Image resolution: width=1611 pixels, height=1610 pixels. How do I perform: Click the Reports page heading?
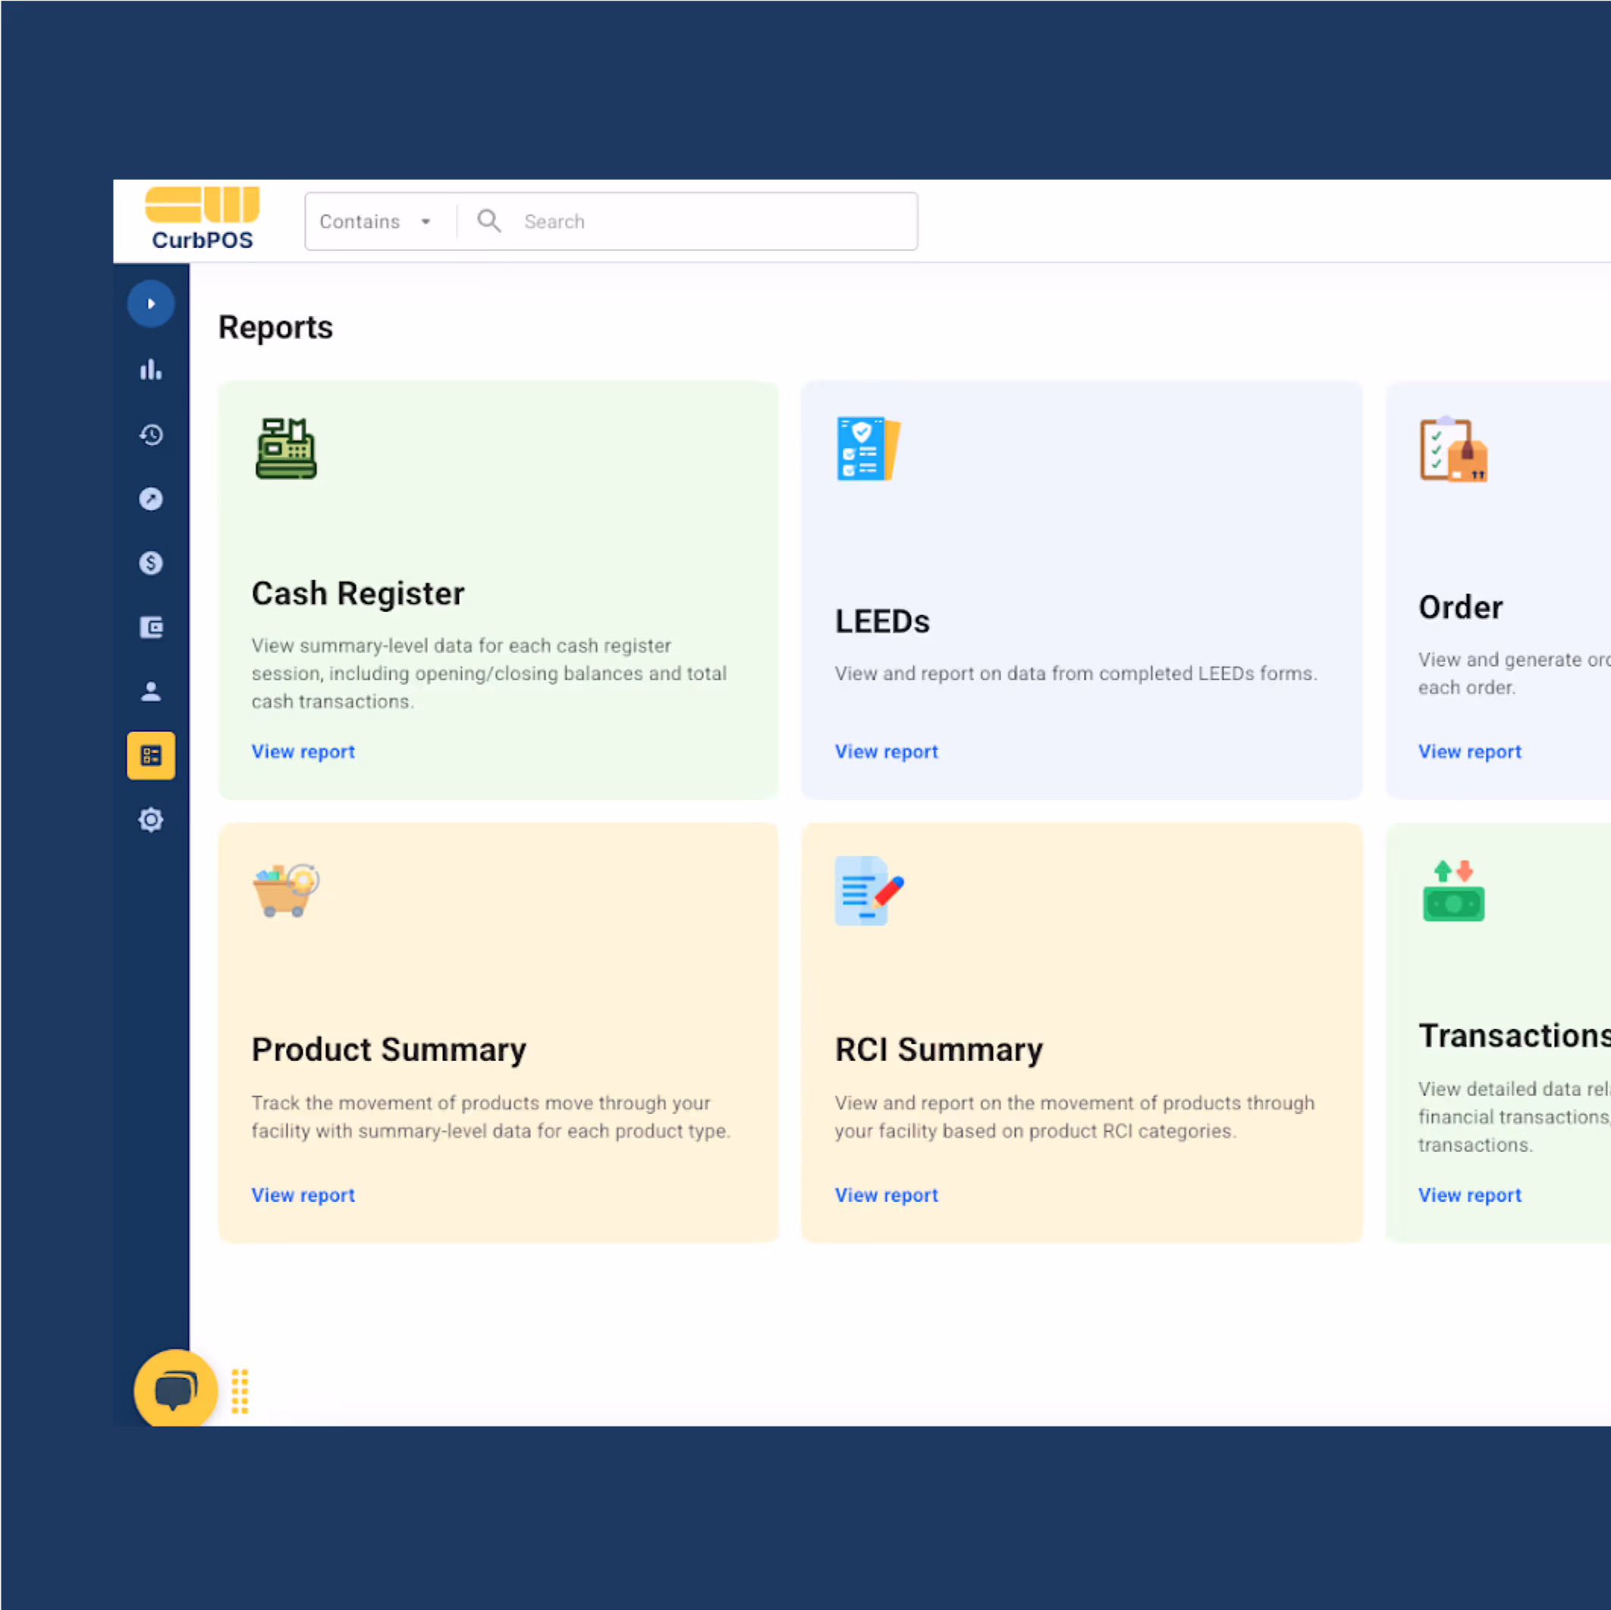[x=275, y=328]
